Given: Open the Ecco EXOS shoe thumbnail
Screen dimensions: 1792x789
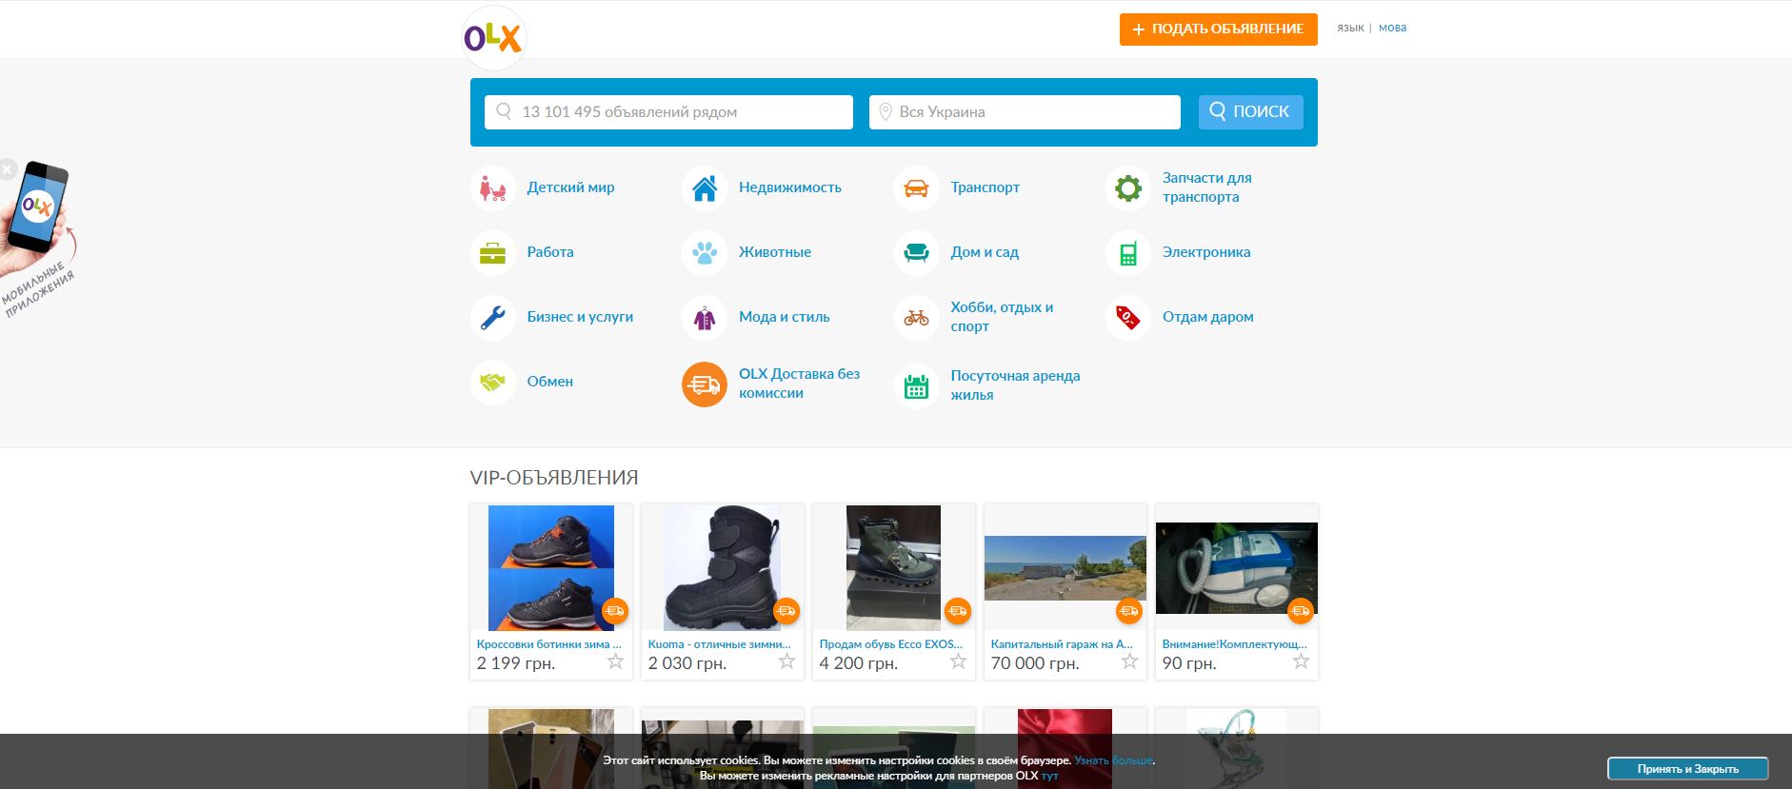Looking at the screenshot, I should (893, 567).
